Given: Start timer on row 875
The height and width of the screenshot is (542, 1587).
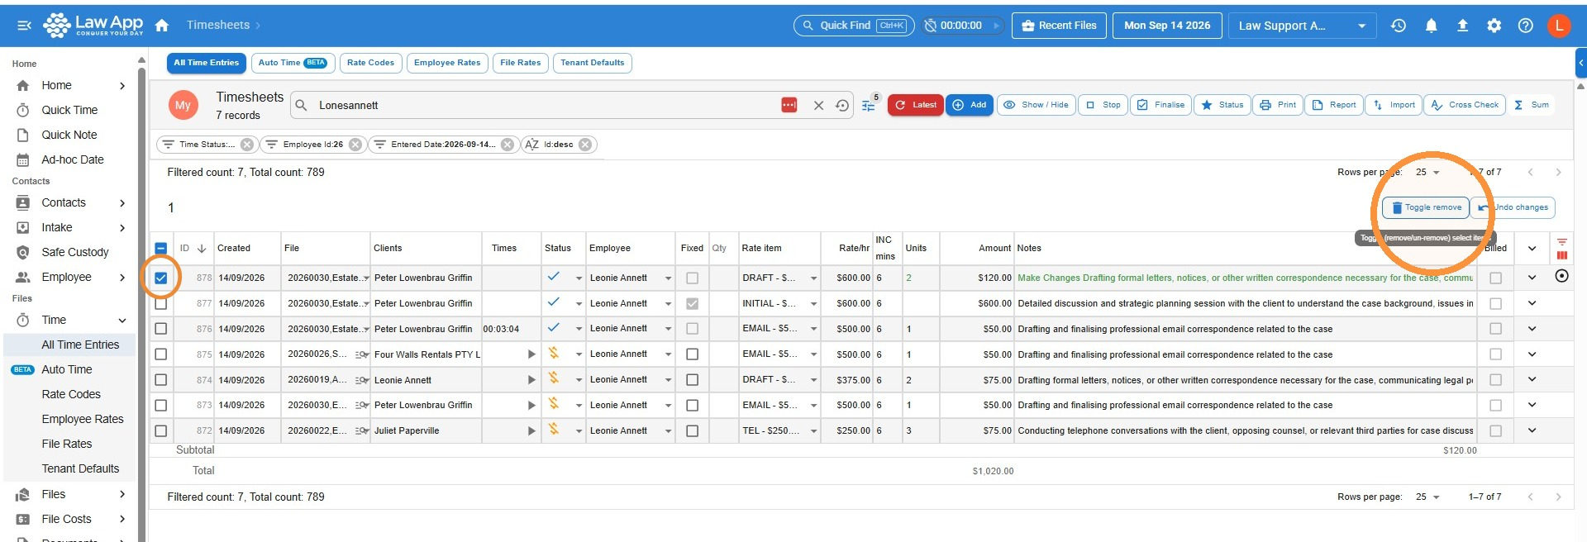Looking at the screenshot, I should point(531,354).
